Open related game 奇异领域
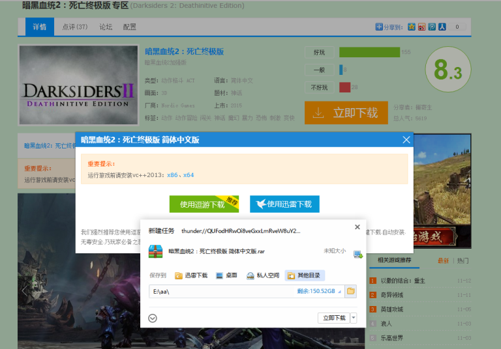 (x=392, y=295)
